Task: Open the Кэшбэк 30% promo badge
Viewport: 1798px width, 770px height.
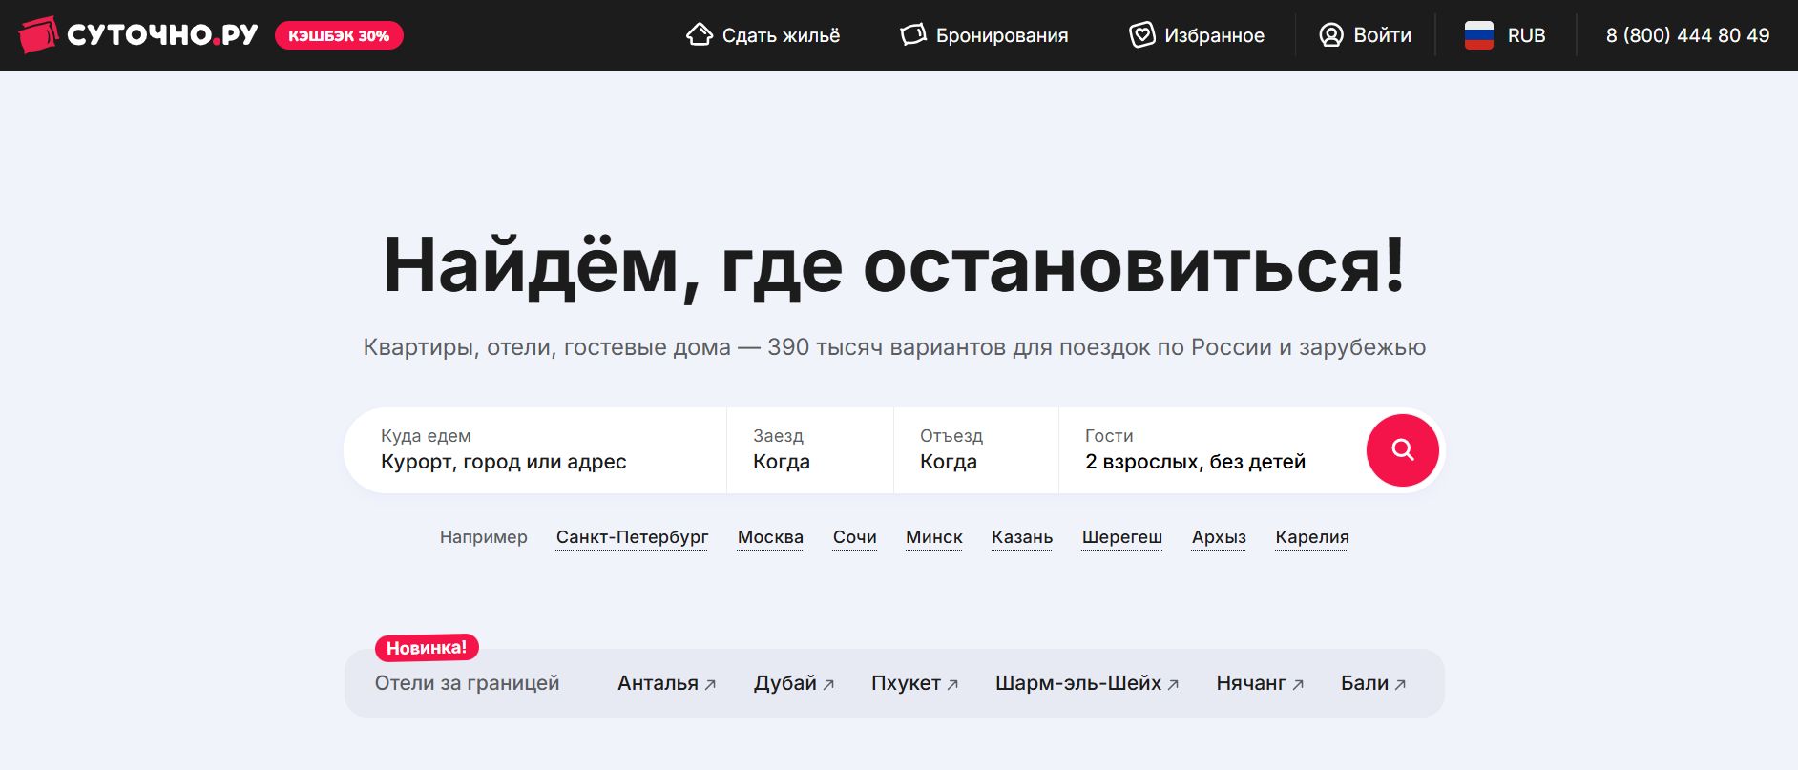Action: click(339, 35)
